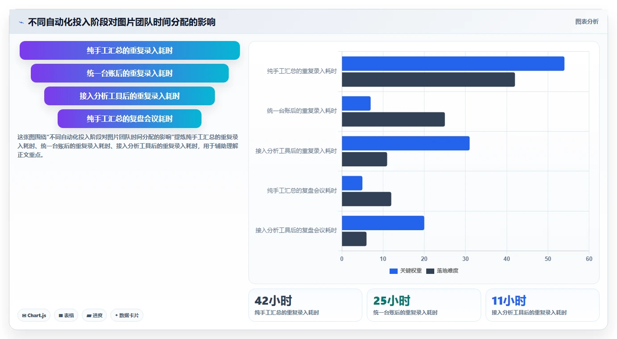The width and height of the screenshot is (617, 339).
Task: Select the 接入分析工具后的重复录入耗时 funnel bar
Action: [x=130, y=96]
